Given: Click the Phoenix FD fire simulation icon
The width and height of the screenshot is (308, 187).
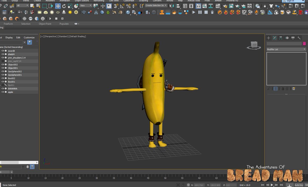Looking at the screenshot, I should pyautogui.click(x=162, y=12).
